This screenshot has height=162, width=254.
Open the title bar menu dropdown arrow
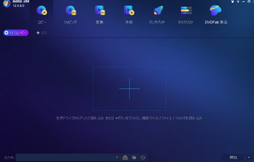click(238, 2)
